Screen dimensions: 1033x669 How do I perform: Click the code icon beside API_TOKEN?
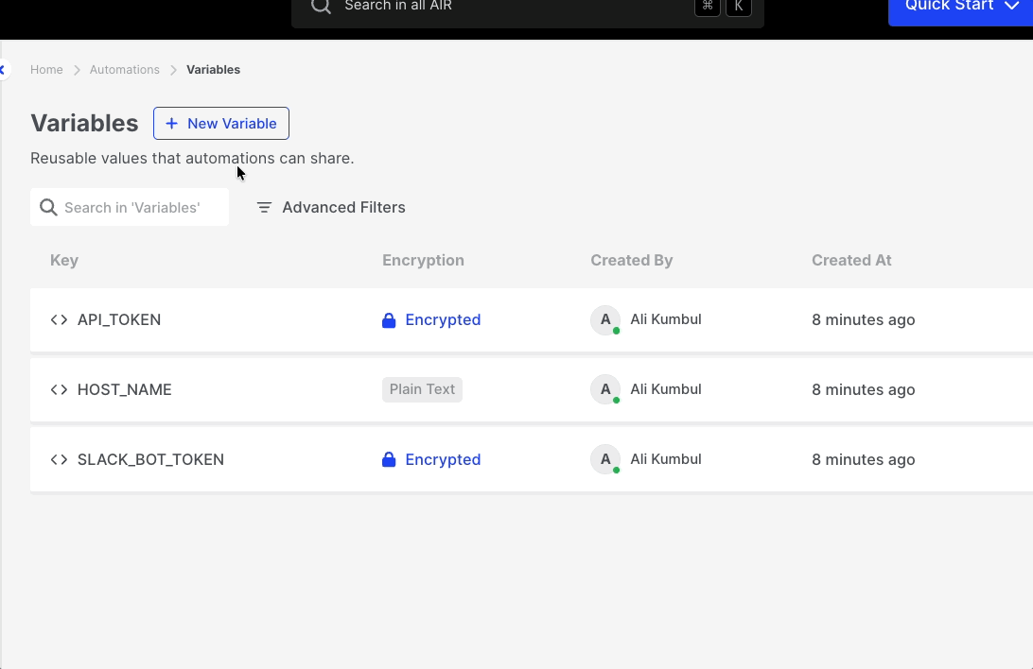60,319
